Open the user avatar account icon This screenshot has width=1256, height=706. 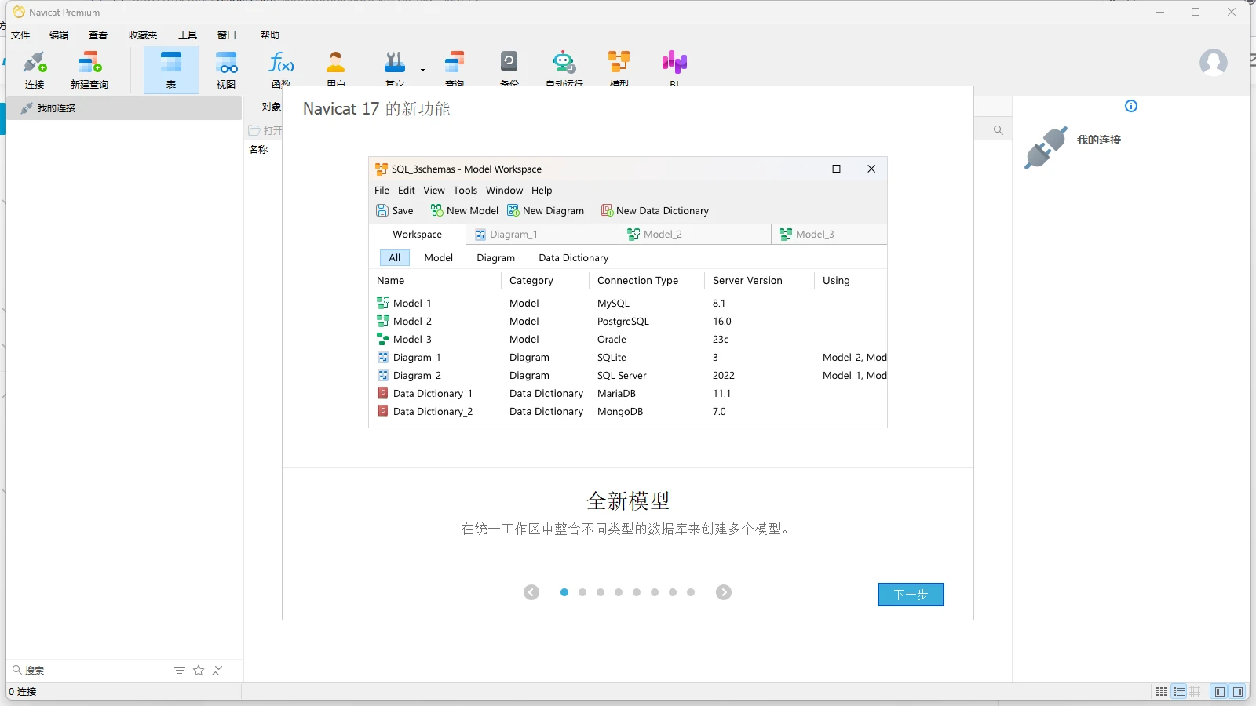[x=1214, y=62]
